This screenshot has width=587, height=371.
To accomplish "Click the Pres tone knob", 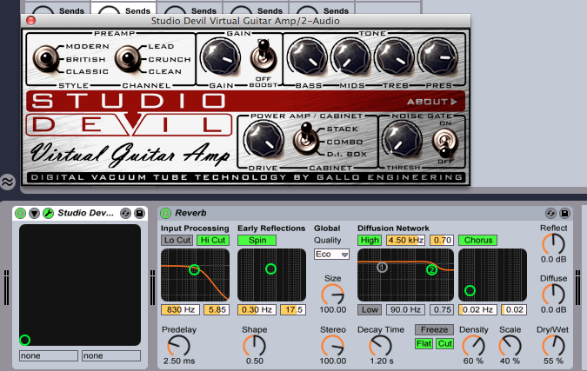I will pos(438,57).
